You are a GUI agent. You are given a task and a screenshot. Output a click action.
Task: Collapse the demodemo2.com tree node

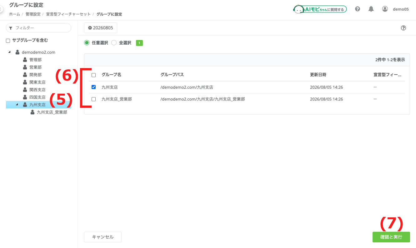[x=9, y=52]
